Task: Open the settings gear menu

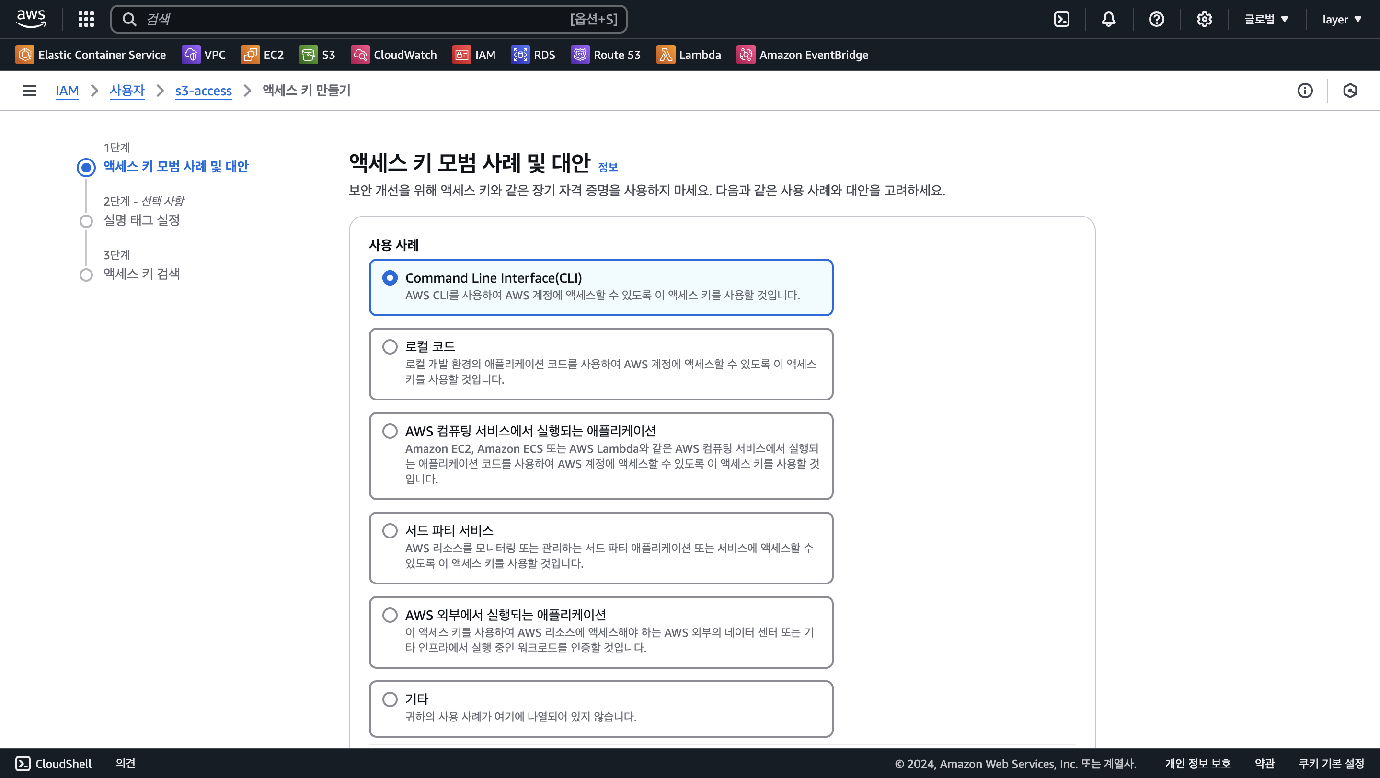Action: tap(1204, 19)
